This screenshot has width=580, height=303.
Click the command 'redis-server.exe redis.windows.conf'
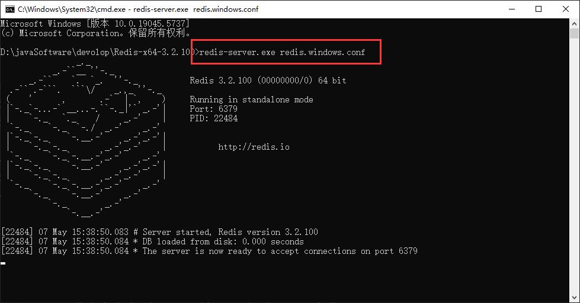coord(282,52)
